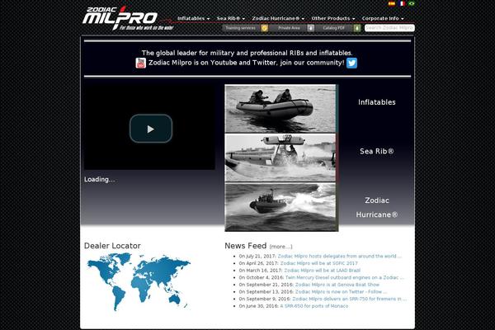495x330 pixels.
Task: Expand the Inflatables menu
Action: click(194, 18)
